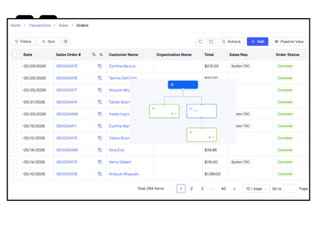Copy order number 300000476 icon

tap(100, 78)
